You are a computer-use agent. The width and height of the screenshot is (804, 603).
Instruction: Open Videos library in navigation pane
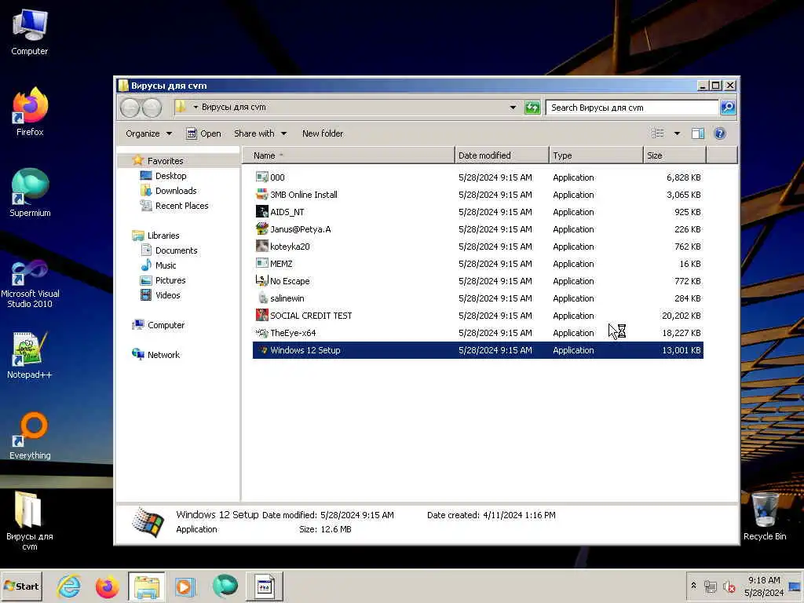pos(168,295)
